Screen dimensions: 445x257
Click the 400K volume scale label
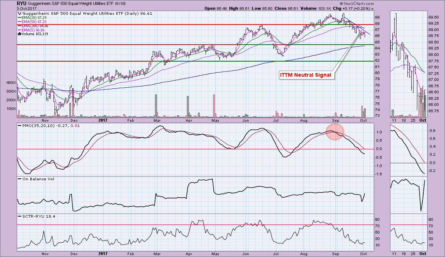(10, 82)
